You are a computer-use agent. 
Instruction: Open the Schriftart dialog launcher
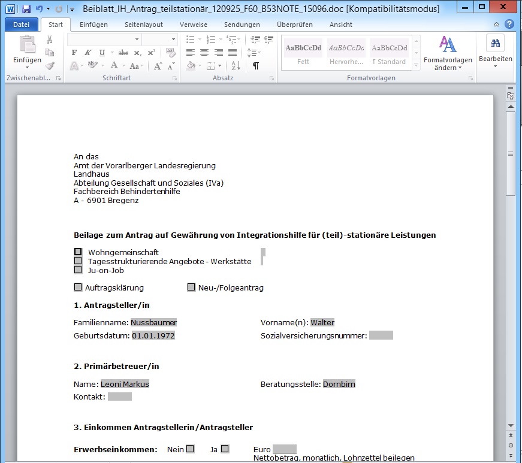point(174,78)
